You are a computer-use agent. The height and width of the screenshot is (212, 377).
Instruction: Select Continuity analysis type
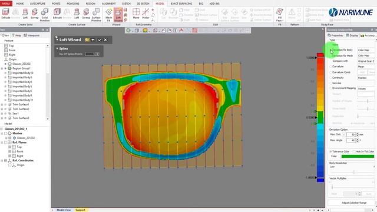coord(331,78)
